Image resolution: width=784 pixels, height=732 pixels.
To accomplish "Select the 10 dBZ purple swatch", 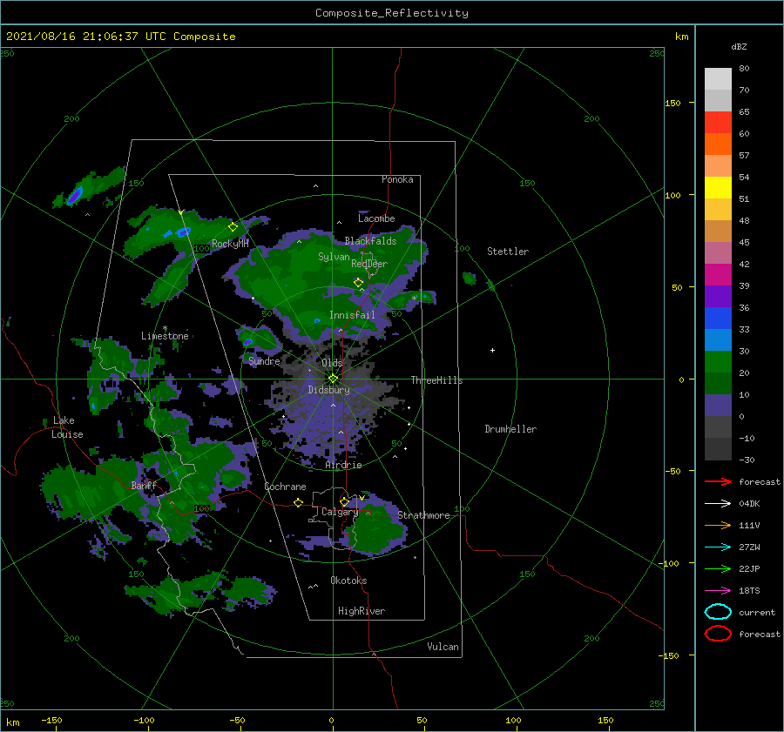I will click(718, 405).
